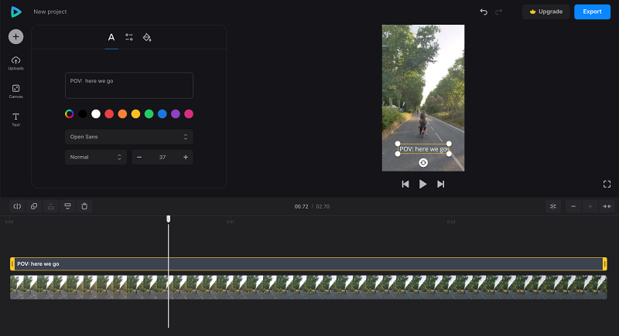The image size is (619, 336).
Task: Choose the green text color
Action: click(149, 114)
